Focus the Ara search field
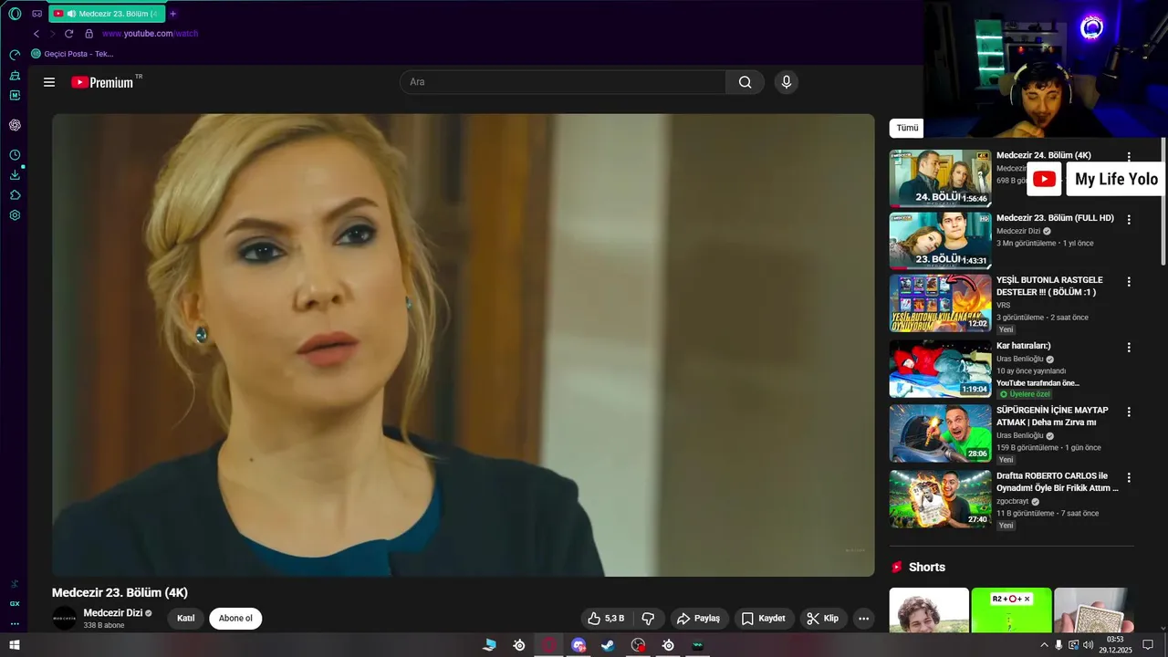 (x=563, y=82)
